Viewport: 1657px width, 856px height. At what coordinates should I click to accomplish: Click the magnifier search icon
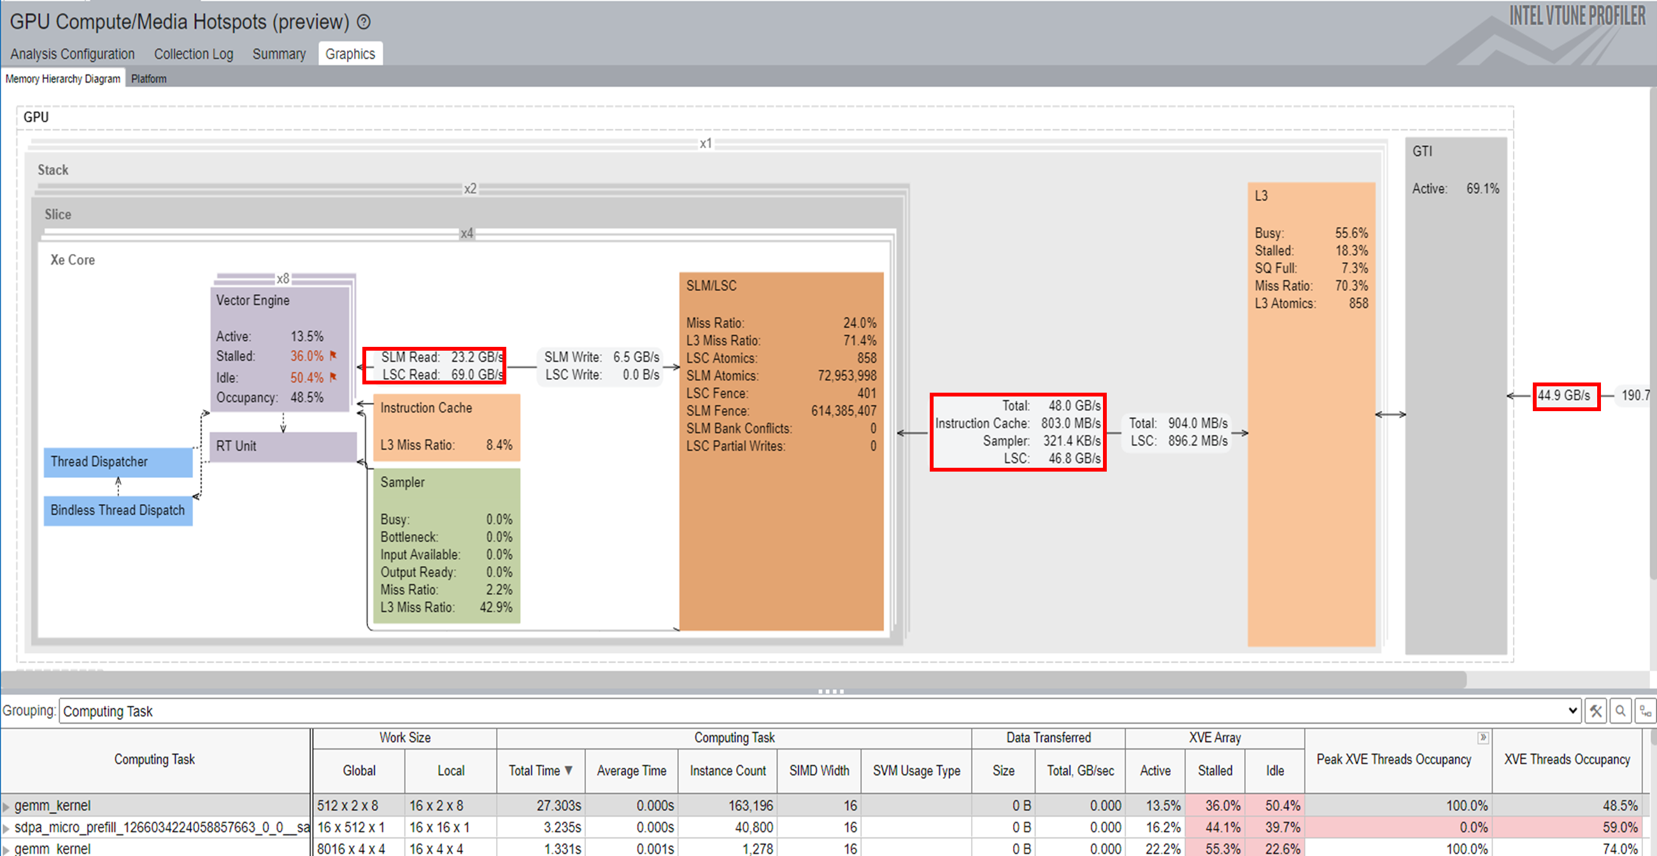click(1620, 711)
